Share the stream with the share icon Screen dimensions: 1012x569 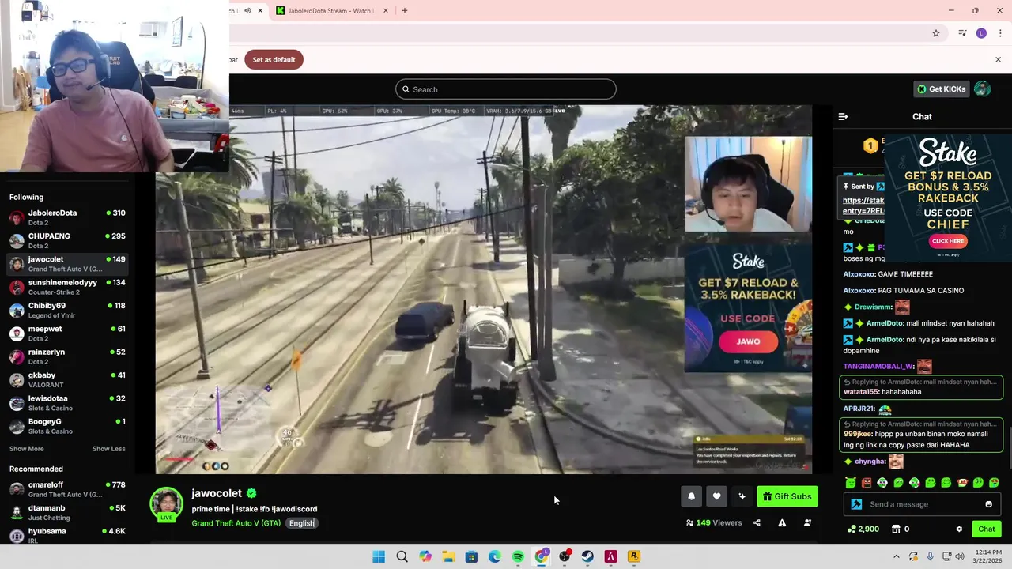click(x=757, y=522)
